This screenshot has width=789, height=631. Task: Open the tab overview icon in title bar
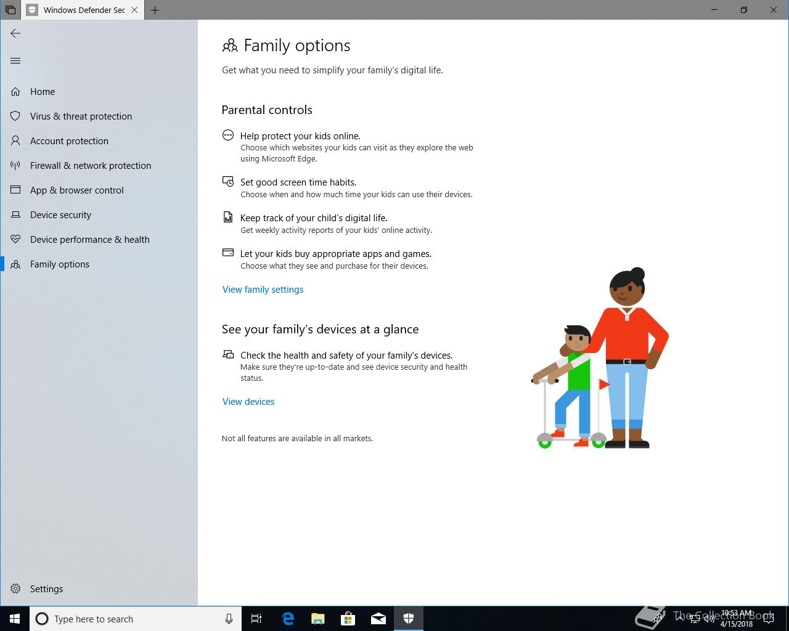click(10, 10)
